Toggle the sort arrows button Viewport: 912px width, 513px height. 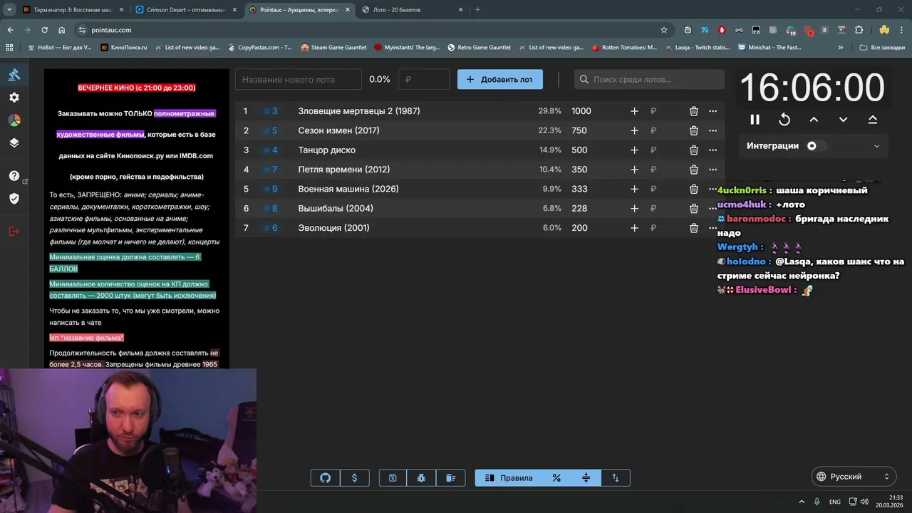coord(616,478)
